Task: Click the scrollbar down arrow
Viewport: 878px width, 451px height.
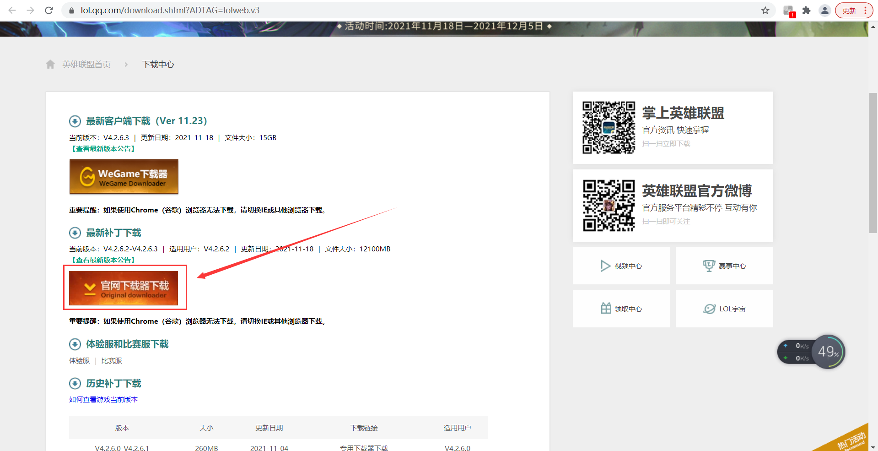Action: [873, 447]
